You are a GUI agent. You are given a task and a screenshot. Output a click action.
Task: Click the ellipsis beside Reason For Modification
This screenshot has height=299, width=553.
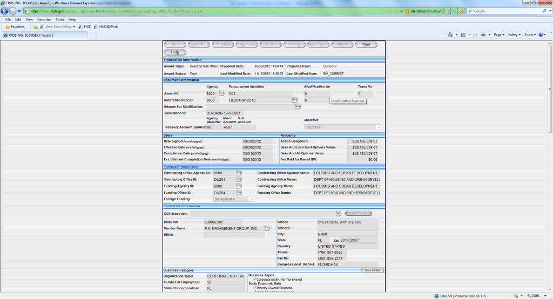coord(298,106)
